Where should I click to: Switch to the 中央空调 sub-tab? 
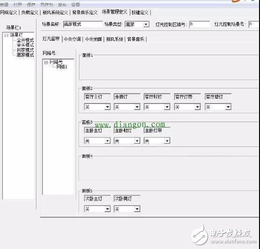72,39
